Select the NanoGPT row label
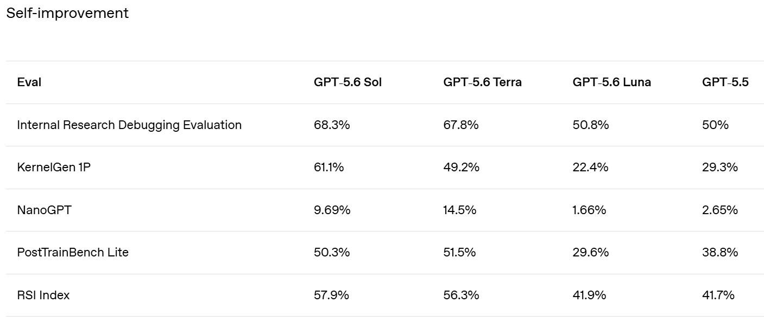This screenshot has height=328, width=764. pyautogui.click(x=44, y=210)
